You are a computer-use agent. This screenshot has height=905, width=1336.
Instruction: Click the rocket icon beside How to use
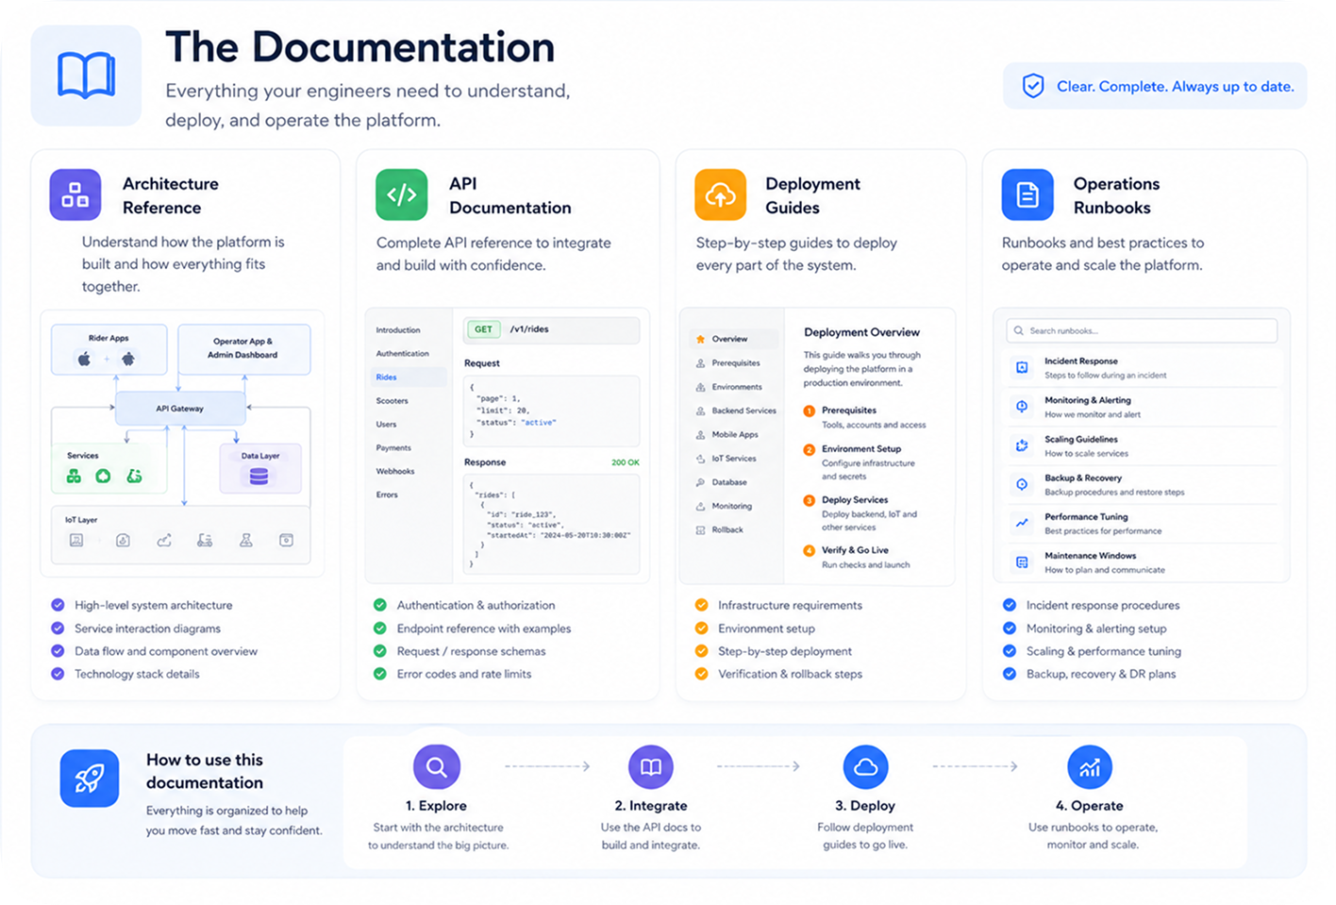tap(90, 779)
